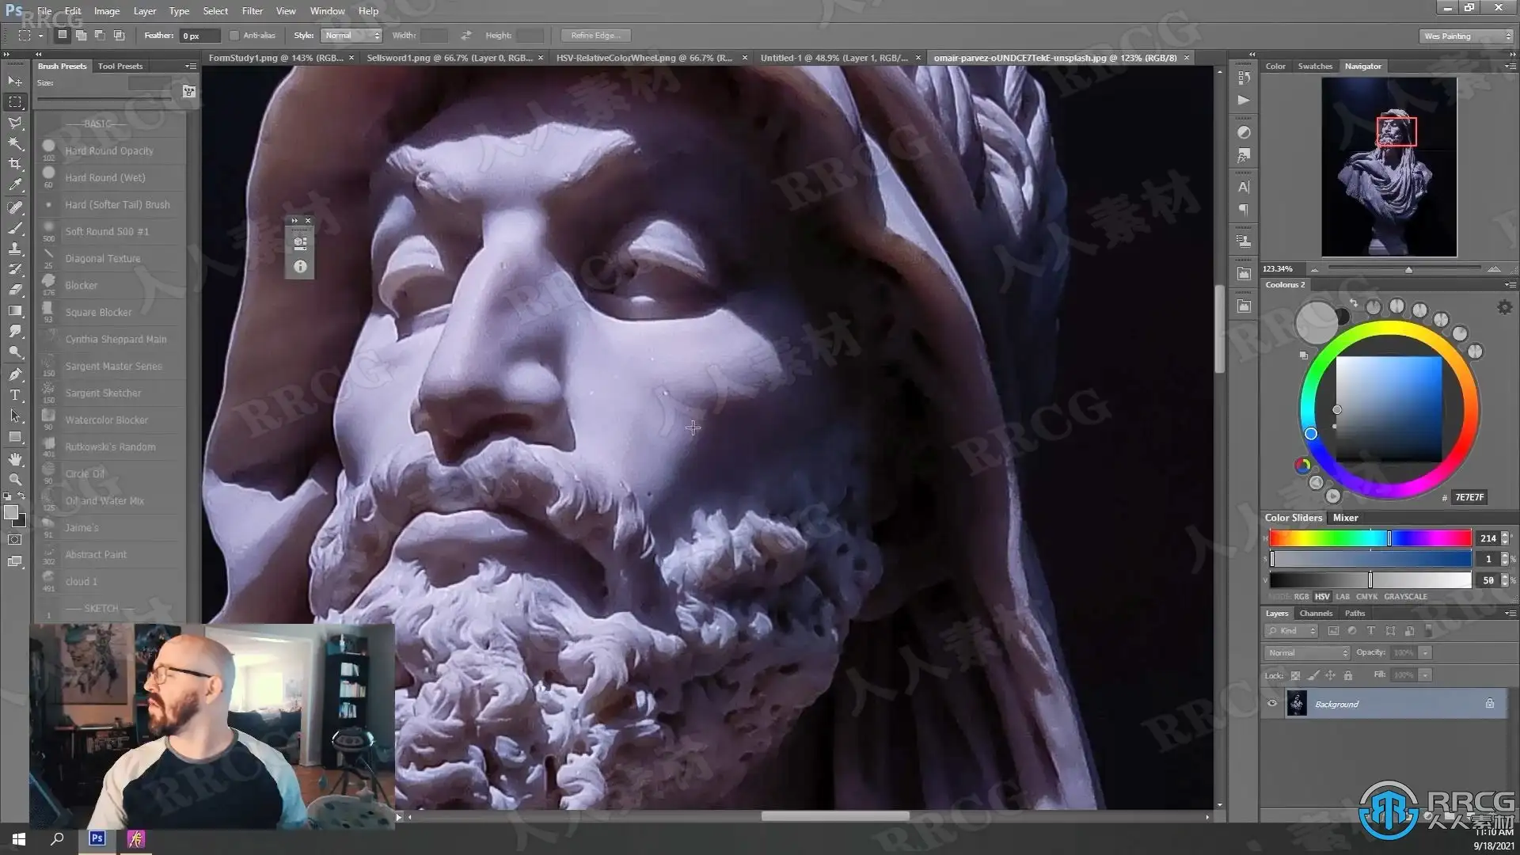Switch color sliders to RGB mode
The height and width of the screenshot is (855, 1520).
(x=1301, y=597)
